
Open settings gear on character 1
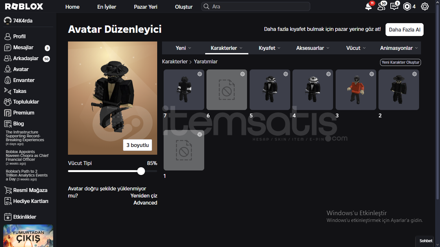click(x=200, y=134)
